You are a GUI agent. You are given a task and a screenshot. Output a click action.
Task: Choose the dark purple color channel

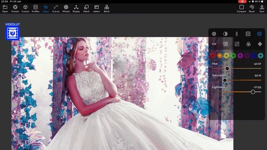[247, 55]
